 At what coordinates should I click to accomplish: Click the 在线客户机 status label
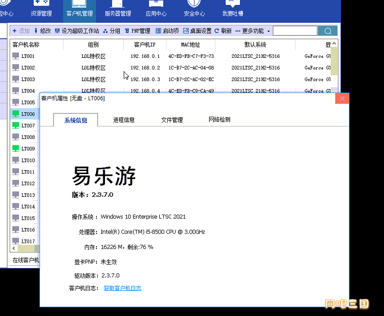coord(26,260)
